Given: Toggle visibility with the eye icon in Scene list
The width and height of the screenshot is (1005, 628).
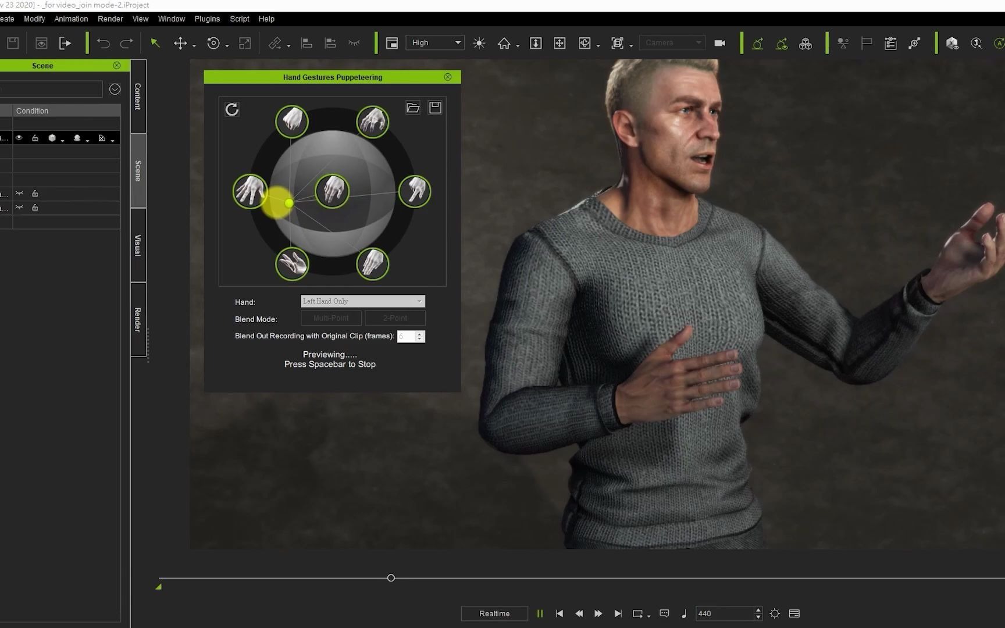Looking at the screenshot, I should (x=19, y=138).
